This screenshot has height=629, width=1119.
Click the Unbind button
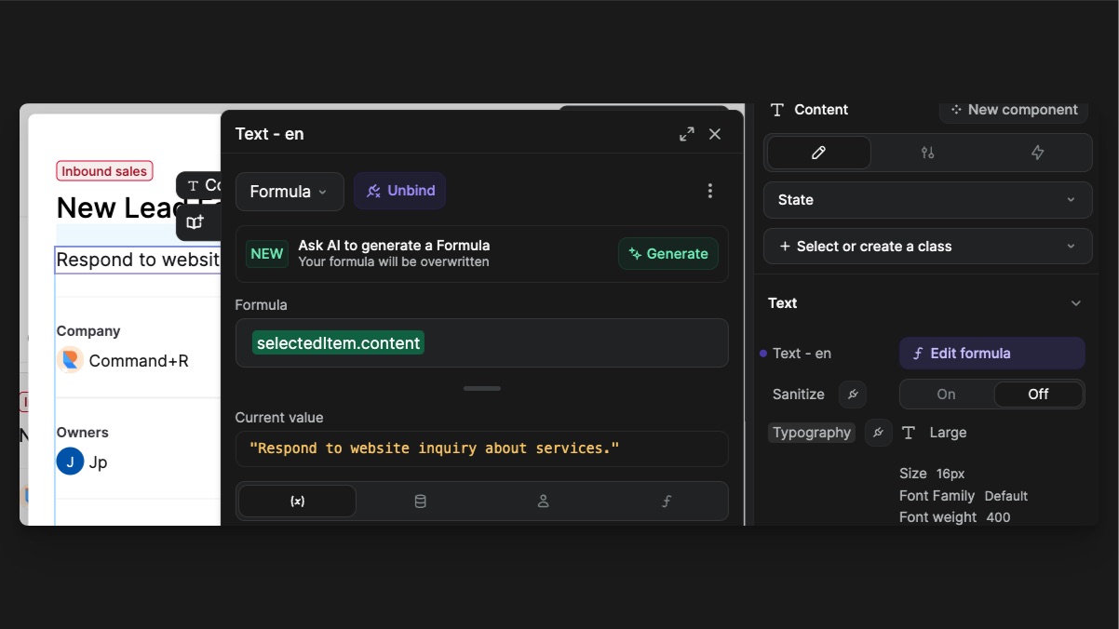click(400, 191)
